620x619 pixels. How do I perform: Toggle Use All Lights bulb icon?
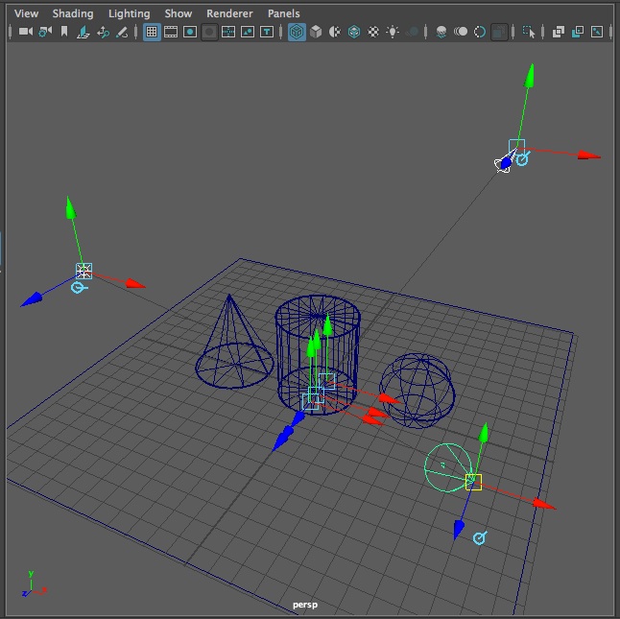coord(393,32)
